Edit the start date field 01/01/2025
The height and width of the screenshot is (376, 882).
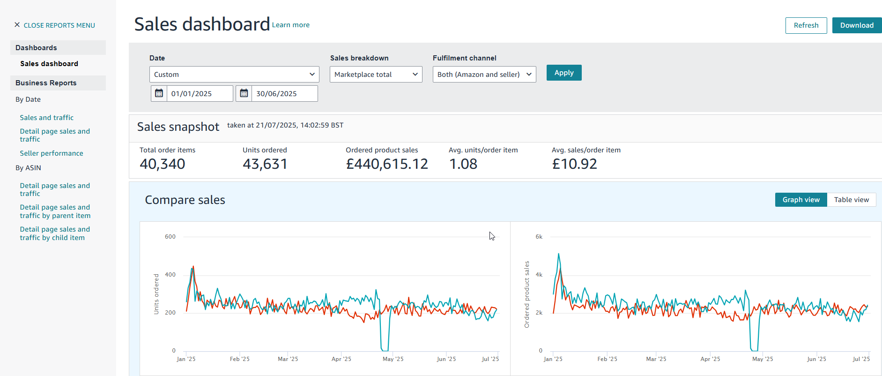(x=199, y=94)
